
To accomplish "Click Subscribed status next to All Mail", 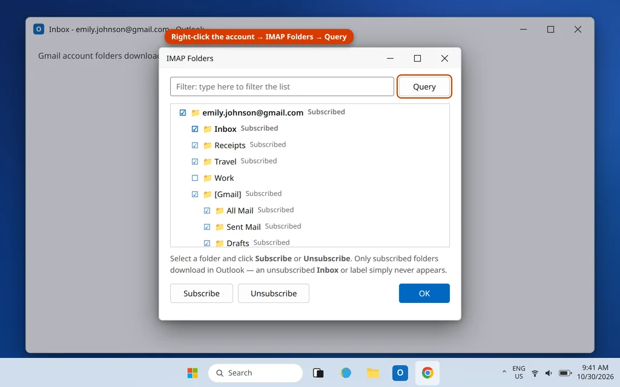I will [275, 210].
